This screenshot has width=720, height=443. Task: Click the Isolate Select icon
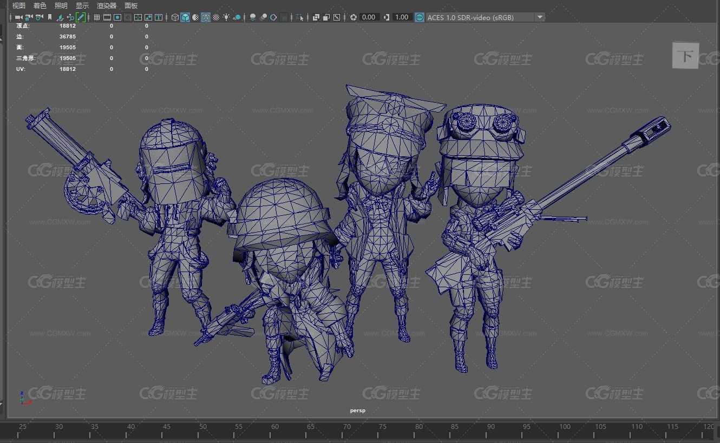pyautogui.click(x=299, y=17)
